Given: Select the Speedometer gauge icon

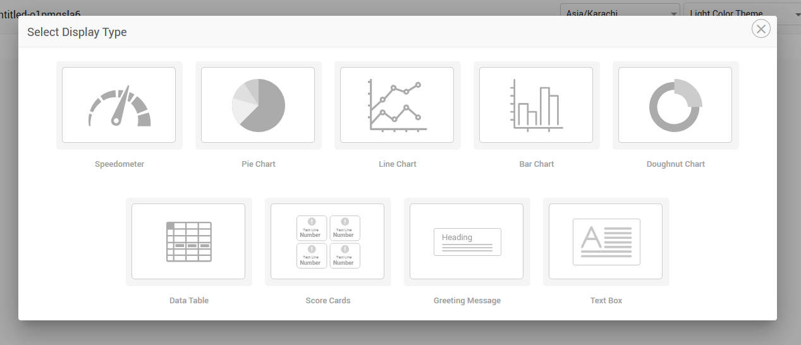Looking at the screenshot, I should [x=119, y=106].
